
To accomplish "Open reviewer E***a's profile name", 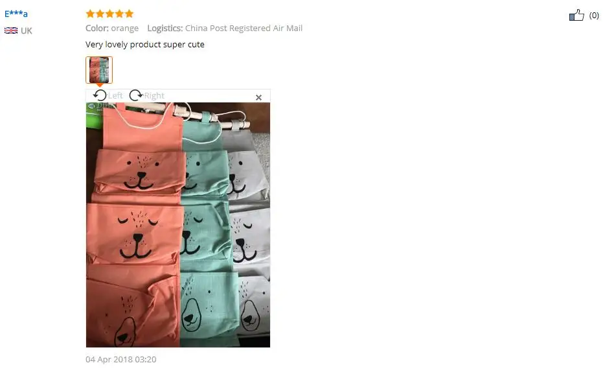I will [x=16, y=14].
